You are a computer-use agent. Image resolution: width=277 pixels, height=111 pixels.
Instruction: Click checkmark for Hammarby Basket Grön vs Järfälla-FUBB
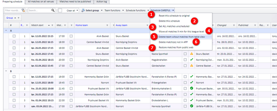(191, 77)
